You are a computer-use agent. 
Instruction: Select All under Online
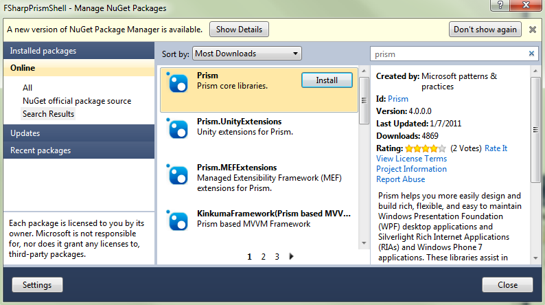27,88
